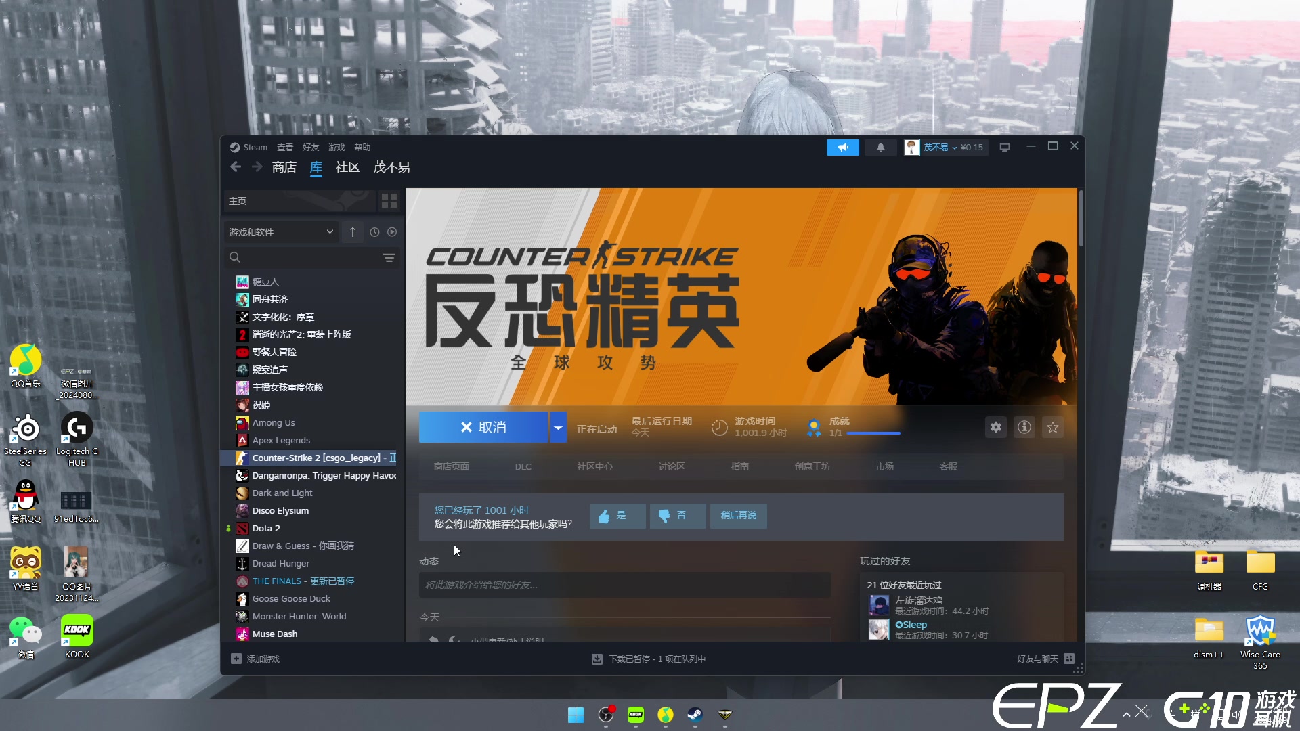
Task: Click thumbs down 否 button
Action: coord(678,516)
